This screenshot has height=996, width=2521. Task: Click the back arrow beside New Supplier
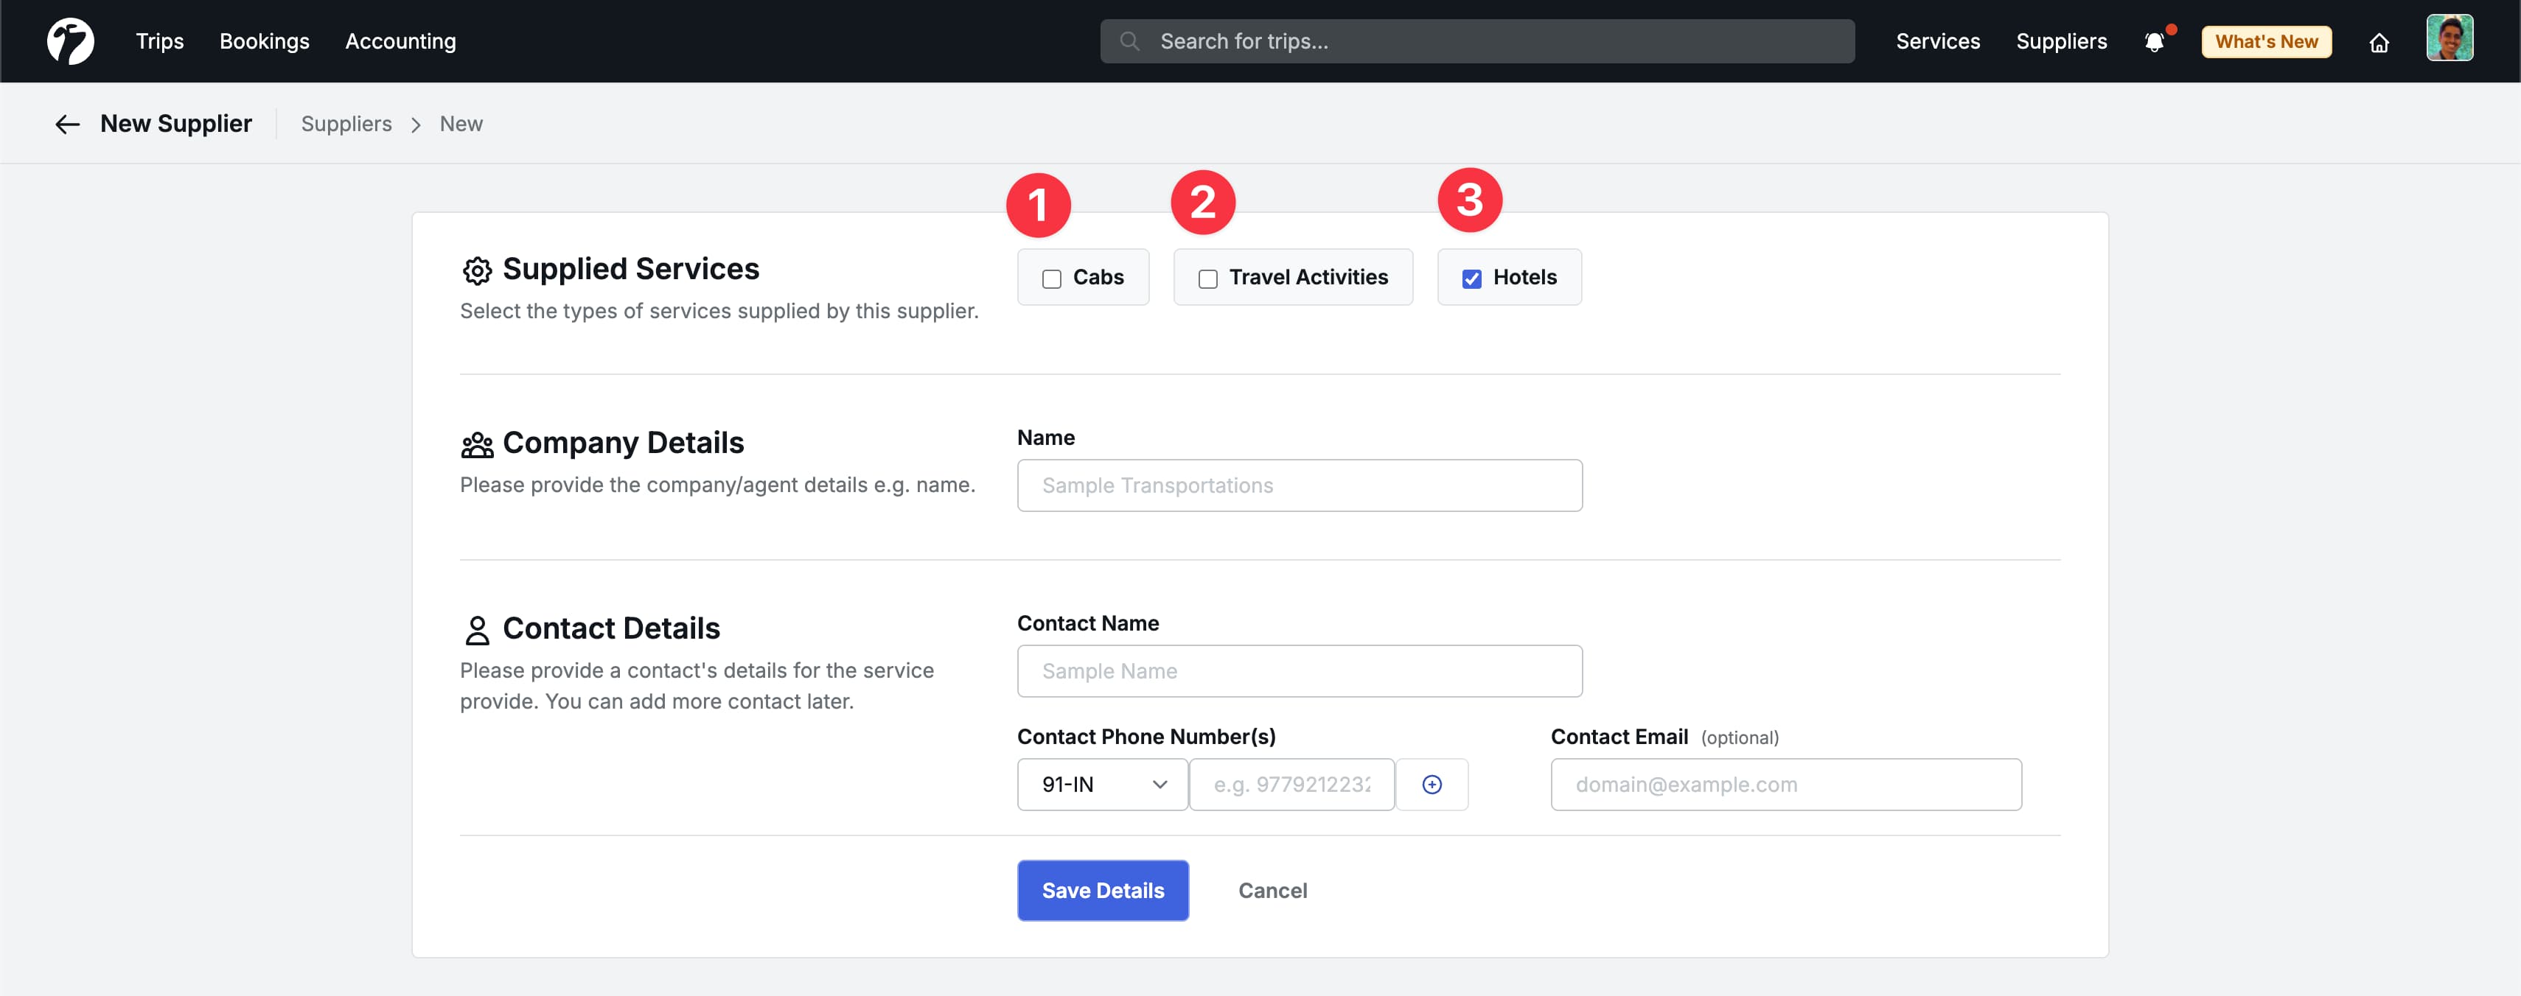pyautogui.click(x=66, y=124)
